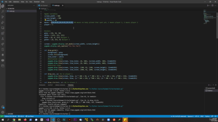Close the main.py editor tab
This screenshot has width=218, height=122.
[63, 5]
